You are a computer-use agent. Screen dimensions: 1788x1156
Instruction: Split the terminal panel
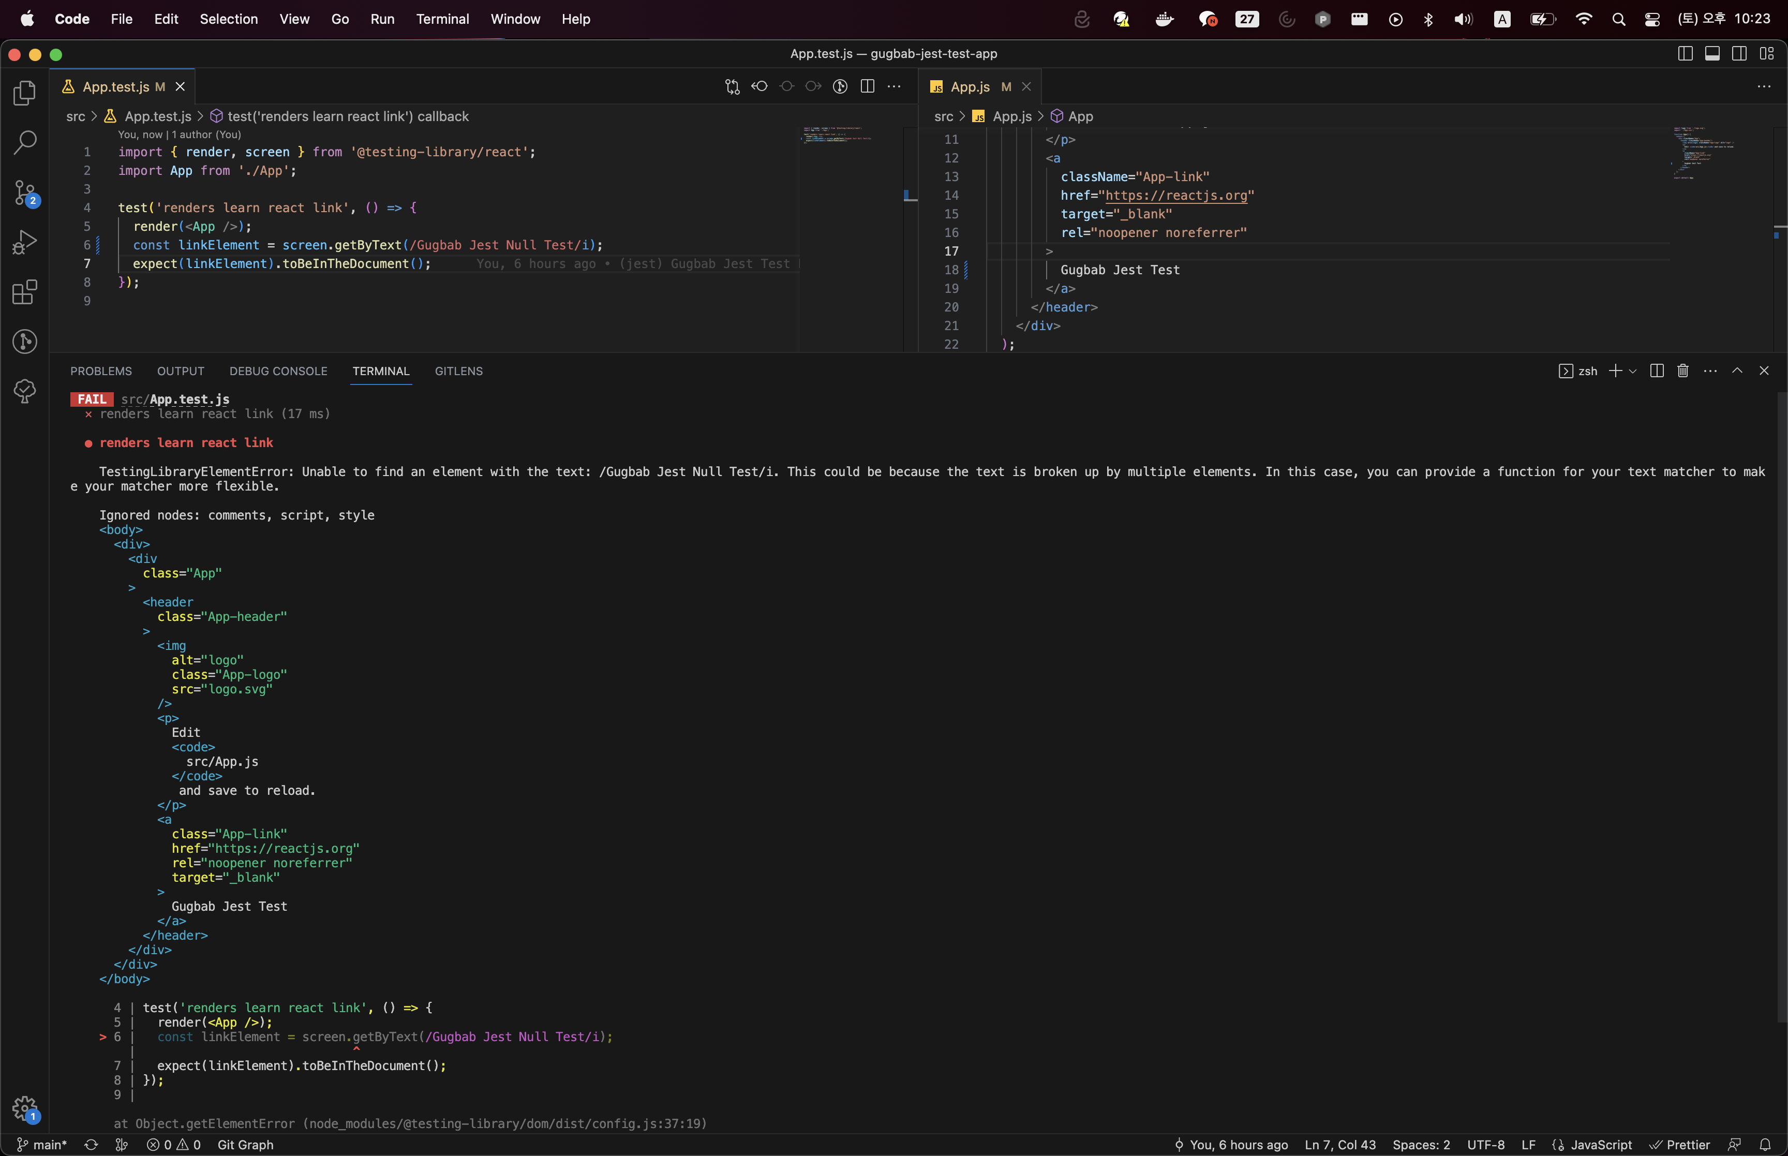tap(1657, 371)
